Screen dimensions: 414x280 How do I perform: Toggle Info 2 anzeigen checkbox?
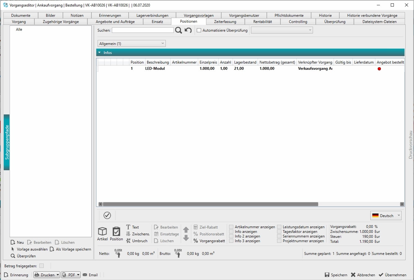click(231, 236)
